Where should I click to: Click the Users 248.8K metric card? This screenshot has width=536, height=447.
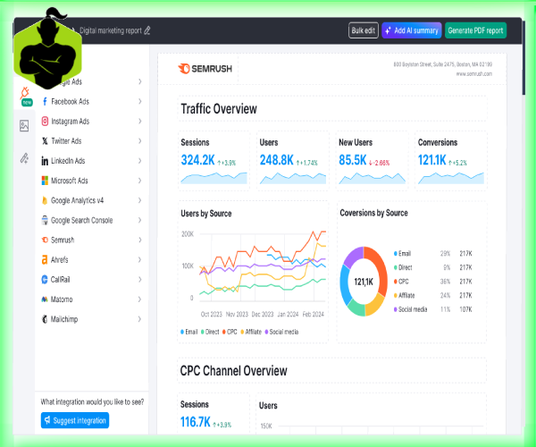pyautogui.click(x=293, y=161)
